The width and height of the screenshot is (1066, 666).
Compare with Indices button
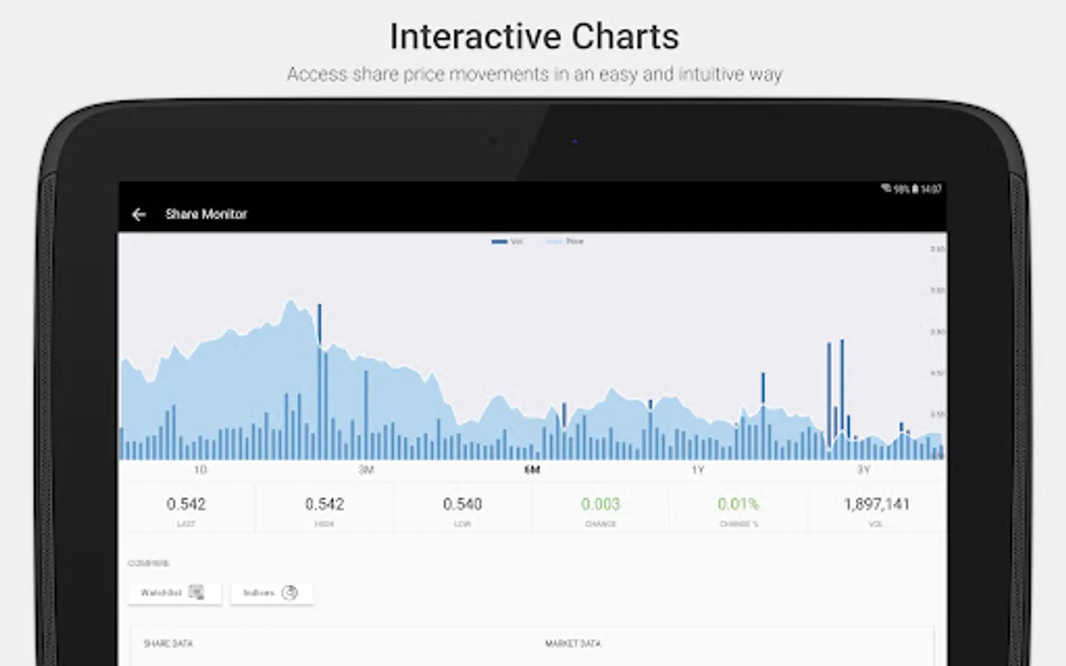point(271,593)
